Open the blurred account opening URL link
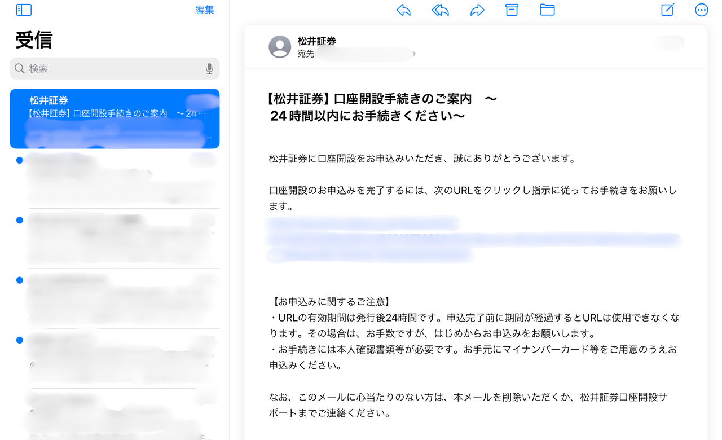722x440 pixels. point(474,240)
